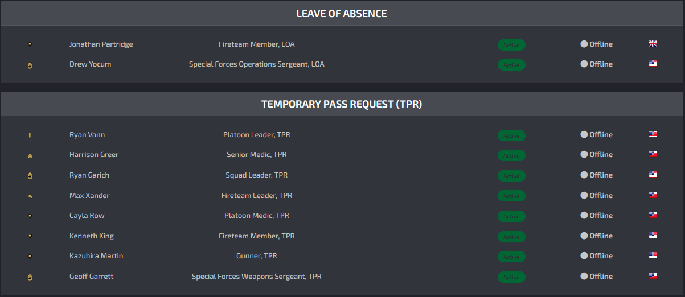685x297 pixels.
Task: Click the rank bar icon next to Ryan Vann
Action: (x=30, y=135)
